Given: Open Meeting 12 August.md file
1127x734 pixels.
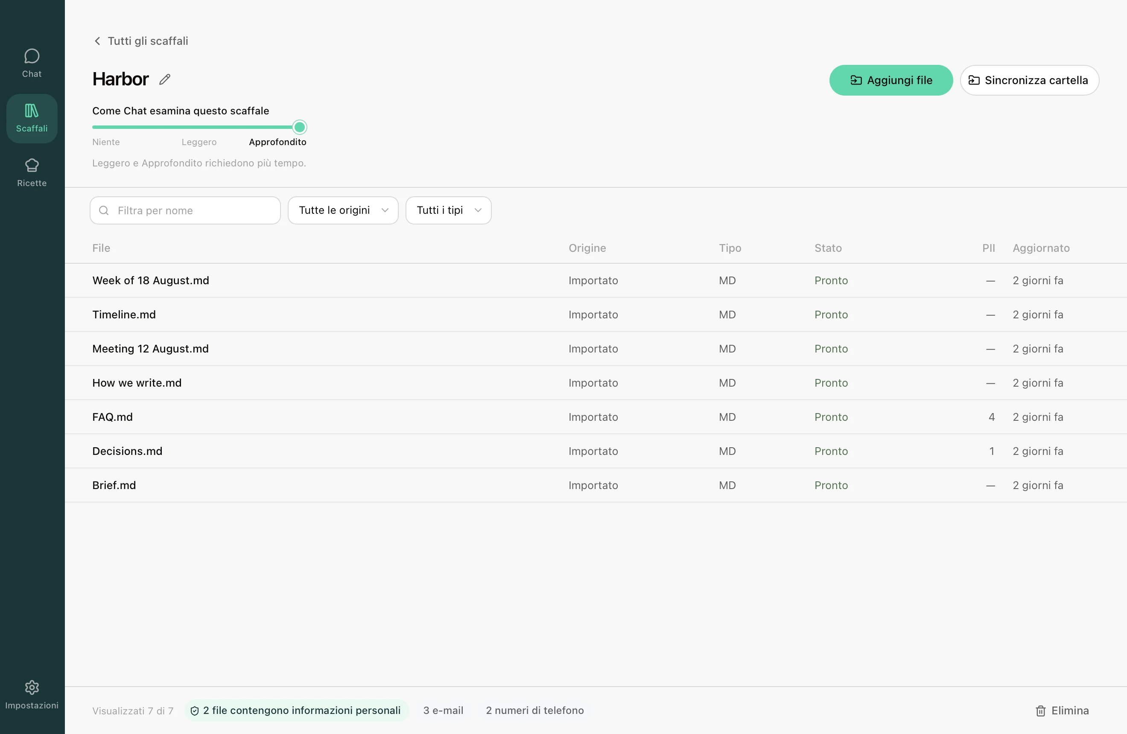Looking at the screenshot, I should tap(596, 349).
